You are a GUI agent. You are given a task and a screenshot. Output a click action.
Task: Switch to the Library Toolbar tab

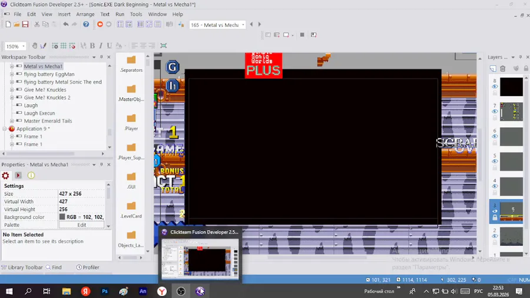point(22,267)
